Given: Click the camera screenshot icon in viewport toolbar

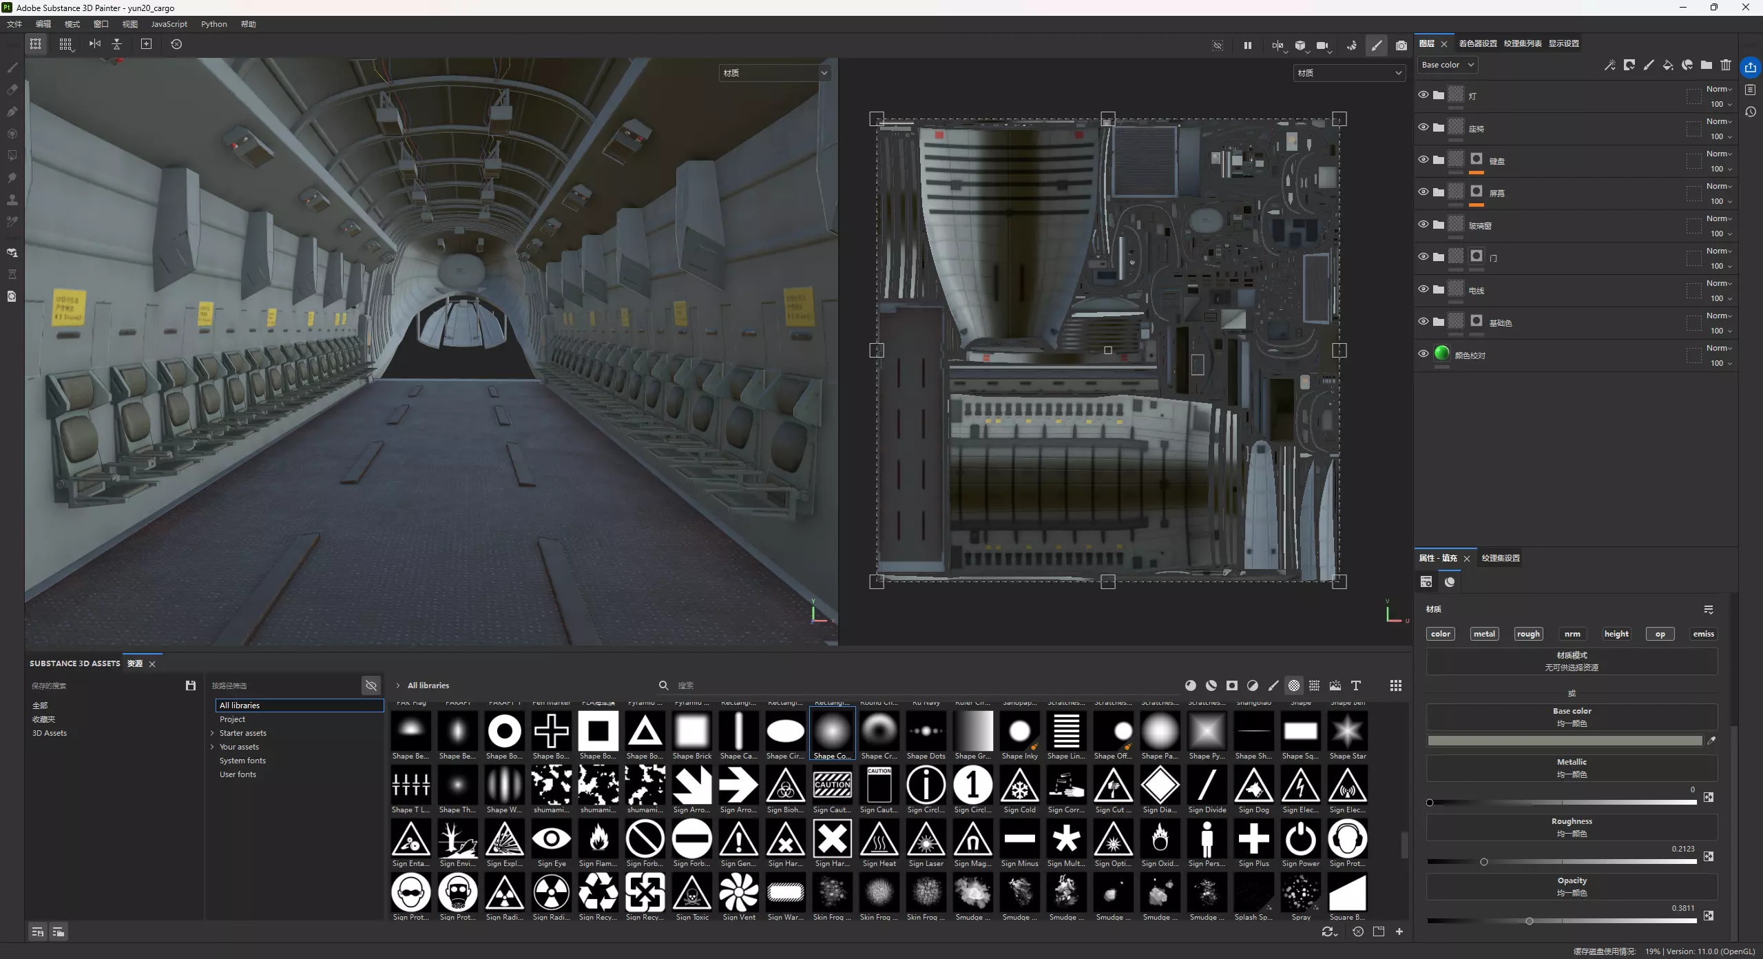Looking at the screenshot, I should point(1401,45).
